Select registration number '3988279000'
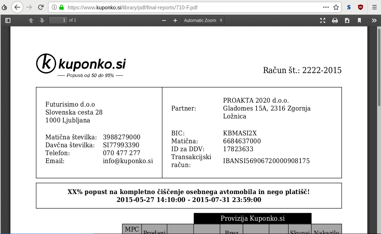This screenshot has width=381, height=234. [x=122, y=137]
